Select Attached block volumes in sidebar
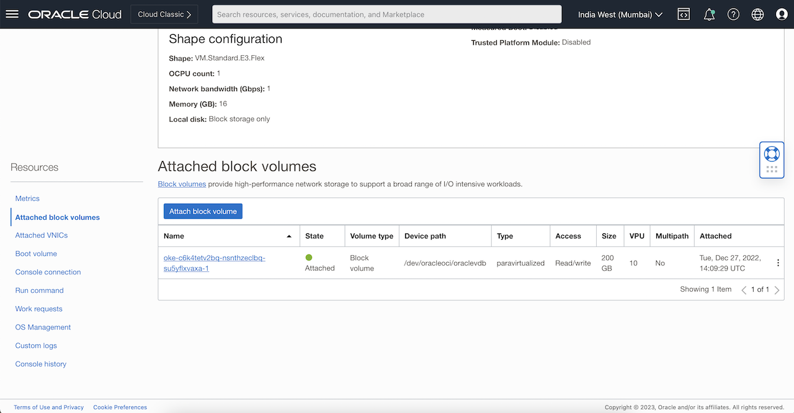Image resolution: width=794 pixels, height=413 pixels. pyautogui.click(x=57, y=217)
